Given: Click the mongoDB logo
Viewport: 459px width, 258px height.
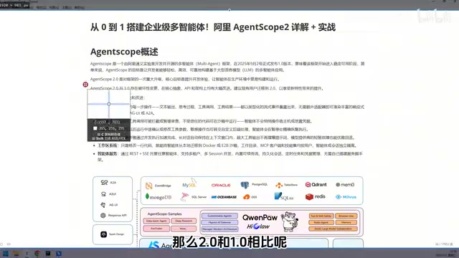Looking at the screenshot, I should (158, 197).
